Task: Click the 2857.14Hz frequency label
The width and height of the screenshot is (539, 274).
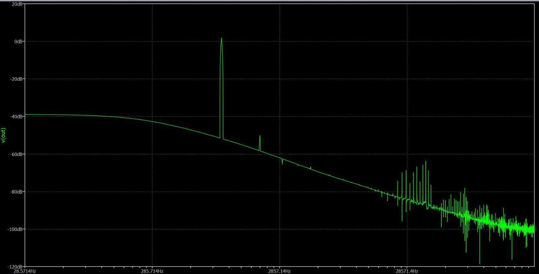Action: [279, 271]
